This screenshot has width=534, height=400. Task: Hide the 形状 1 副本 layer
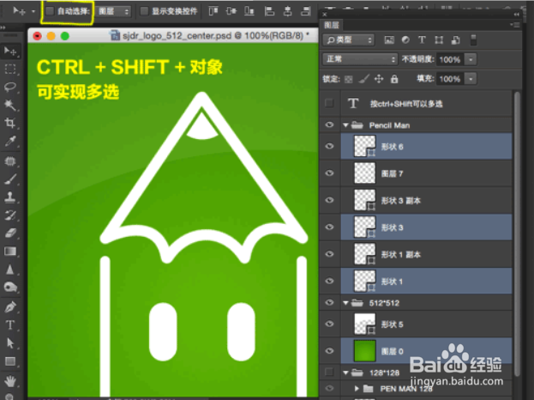(329, 254)
